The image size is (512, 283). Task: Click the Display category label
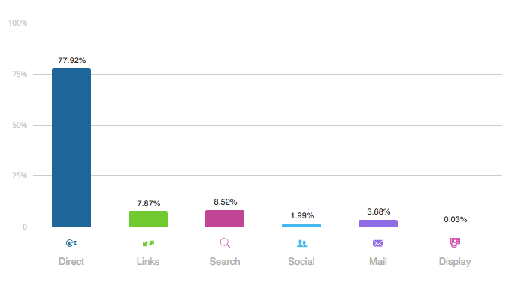coord(455,262)
